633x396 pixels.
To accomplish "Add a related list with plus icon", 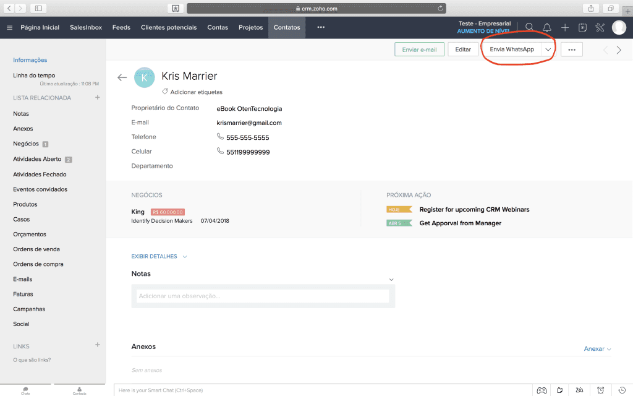I will pos(97,98).
